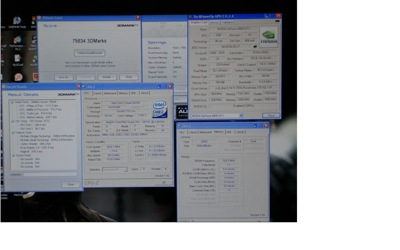Click the Close button in GPU-Z

[x=271, y=115]
